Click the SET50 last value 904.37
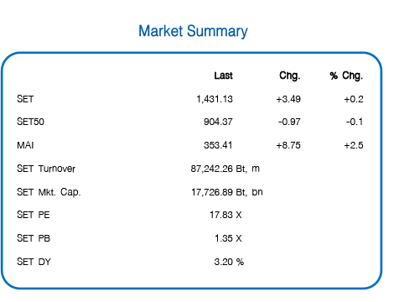This screenshot has height=302, width=399. (x=218, y=122)
